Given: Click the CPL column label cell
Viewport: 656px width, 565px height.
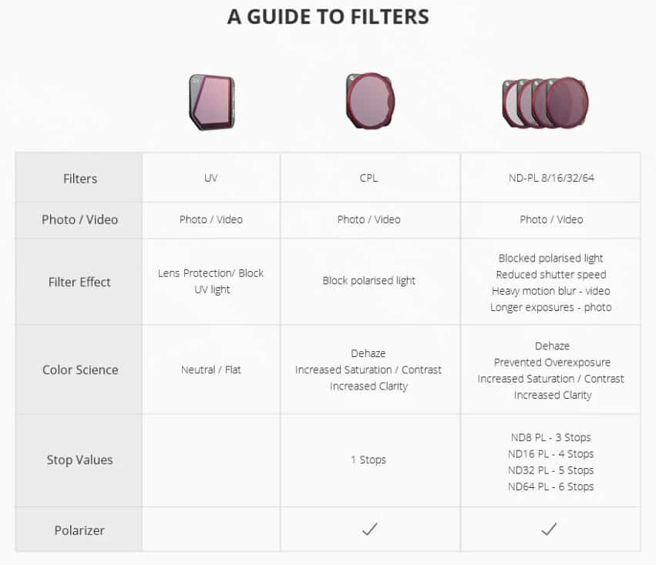Looking at the screenshot, I should [369, 179].
